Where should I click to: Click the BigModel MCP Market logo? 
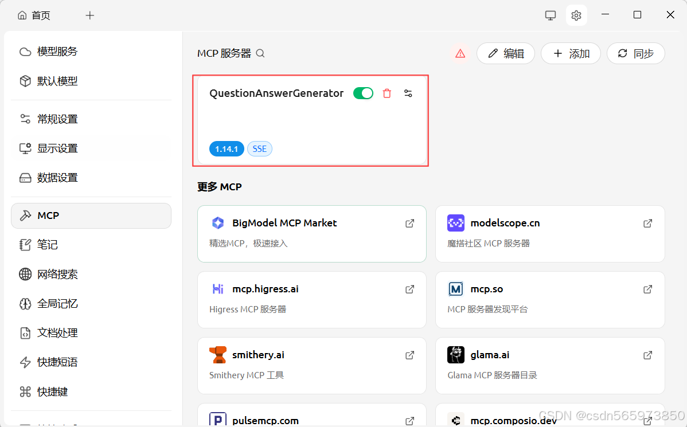point(218,223)
